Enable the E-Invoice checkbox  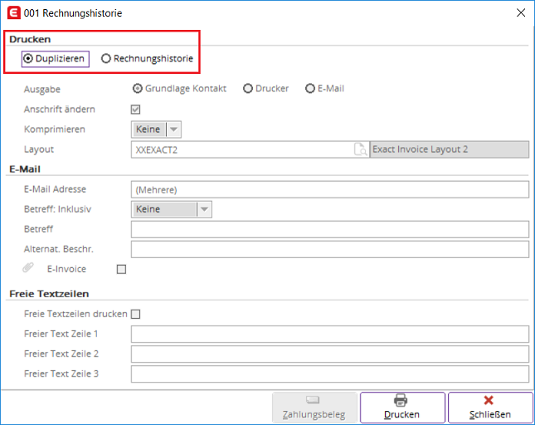click(x=121, y=269)
